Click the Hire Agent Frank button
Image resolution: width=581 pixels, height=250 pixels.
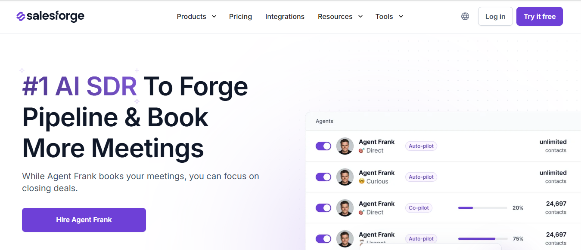point(84,220)
